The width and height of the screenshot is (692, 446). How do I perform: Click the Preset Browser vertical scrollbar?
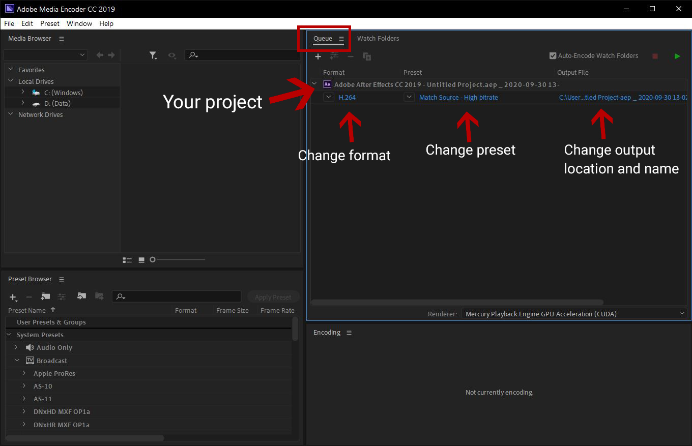pos(295,329)
